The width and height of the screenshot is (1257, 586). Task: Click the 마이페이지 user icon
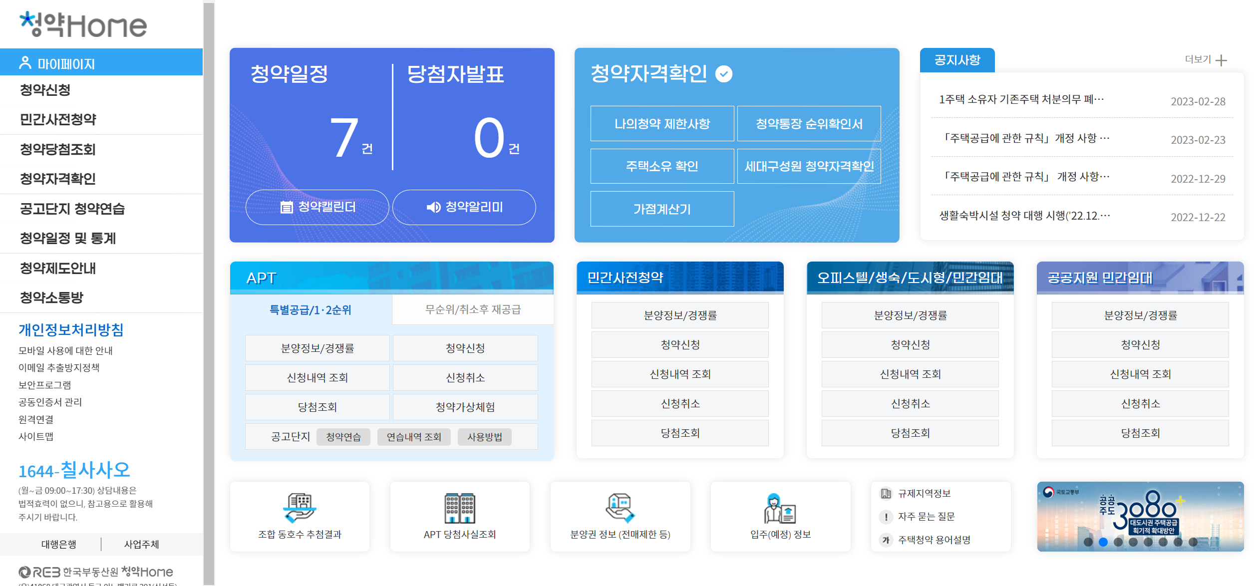click(x=25, y=63)
